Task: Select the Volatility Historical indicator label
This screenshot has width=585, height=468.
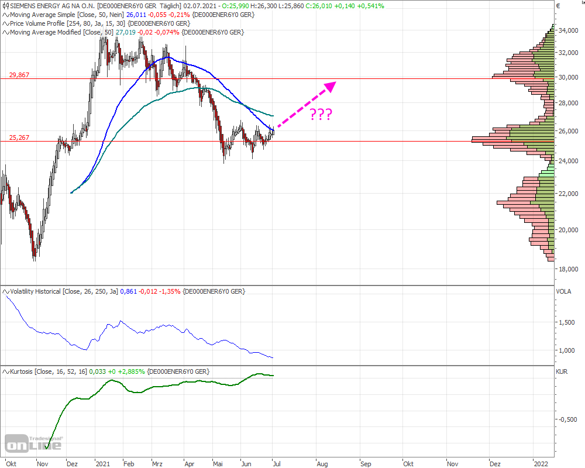Action: [64, 291]
